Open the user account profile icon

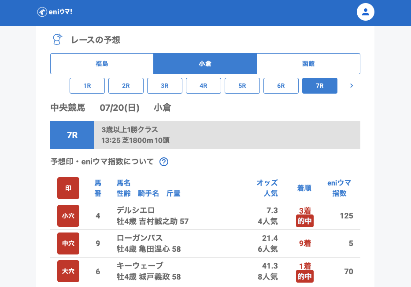point(365,12)
